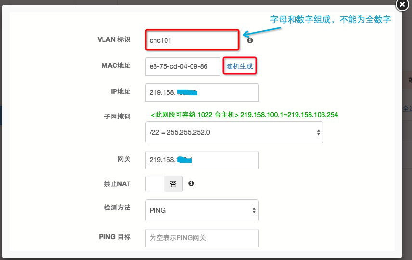Toggle the 禁止NAT switch
The height and width of the screenshot is (260, 412).
164,183
